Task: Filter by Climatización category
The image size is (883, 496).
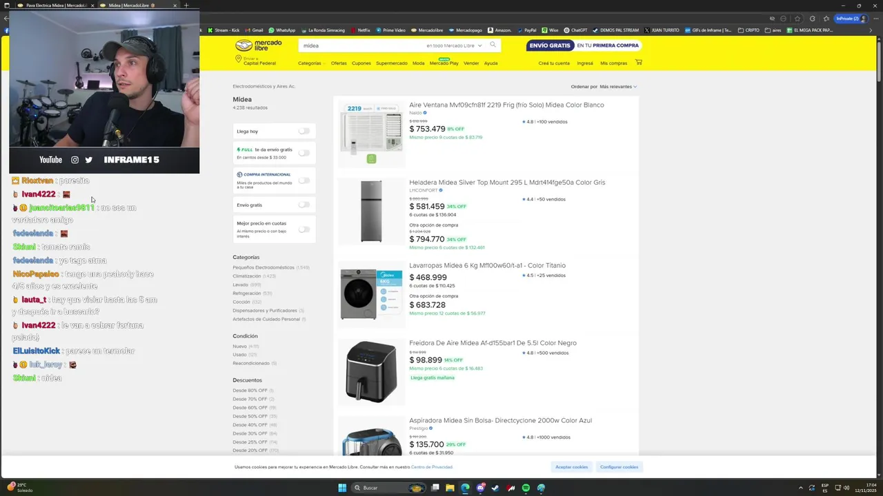Action: coord(246,276)
